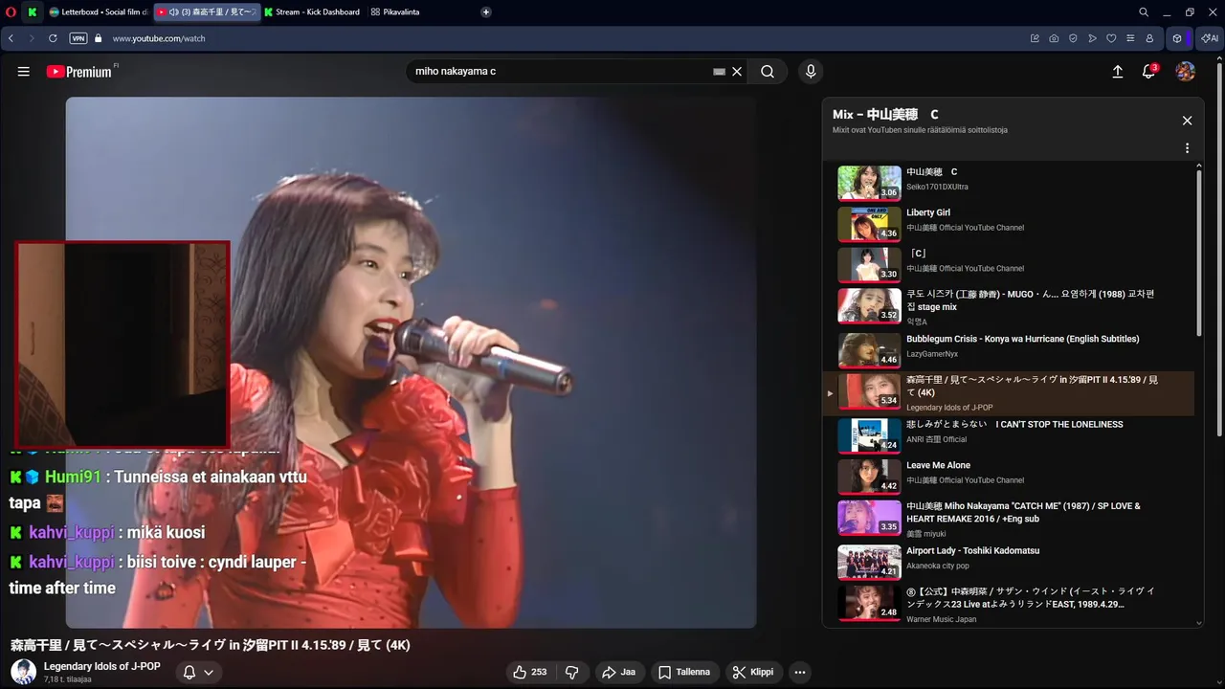1225x689 pixels.
Task: Play 'Leave Me Alone' from the mix
Action: [1009, 477]
